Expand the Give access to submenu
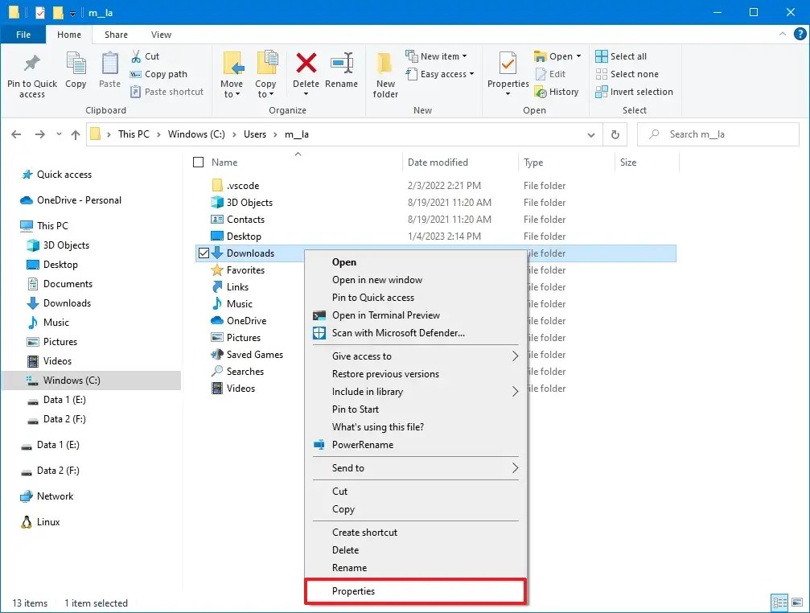 (x=362, y=356)
